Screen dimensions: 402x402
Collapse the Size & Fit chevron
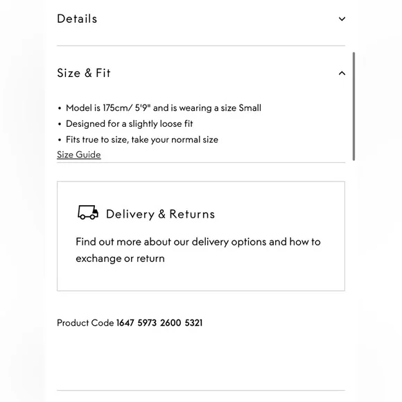coord(342,73)
